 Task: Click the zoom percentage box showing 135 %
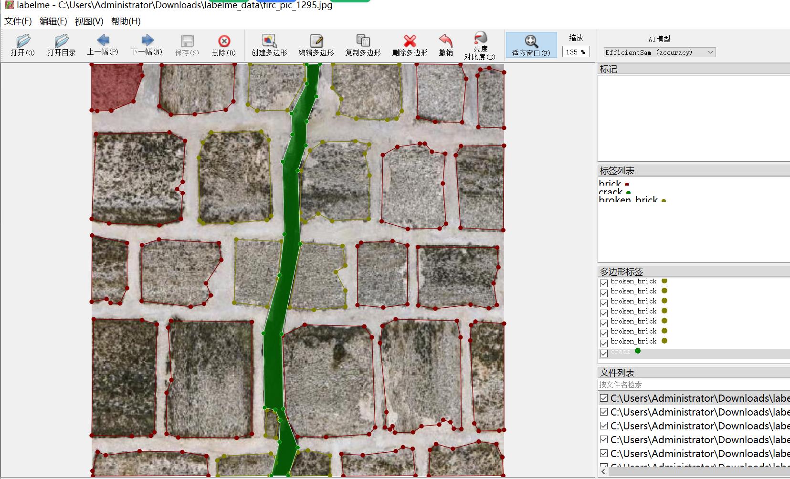click(x=576, y=52)
